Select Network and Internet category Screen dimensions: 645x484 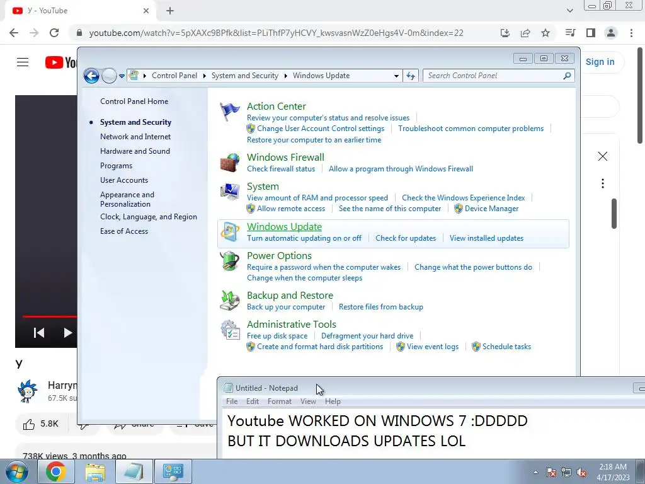(135, 137)
